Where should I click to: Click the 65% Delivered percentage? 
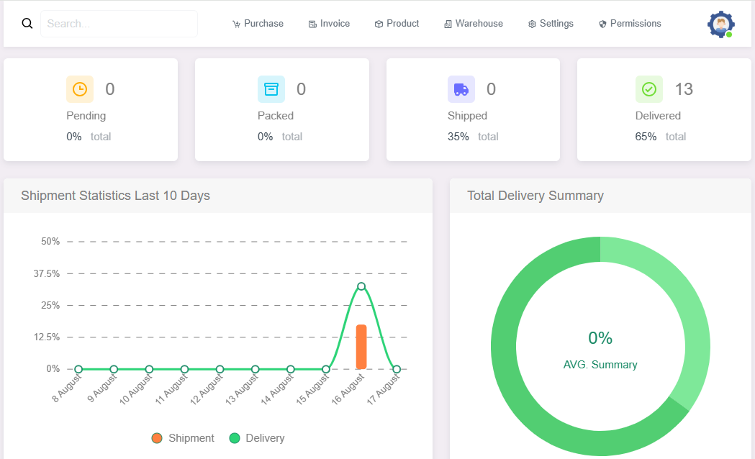tap(646, 137)
